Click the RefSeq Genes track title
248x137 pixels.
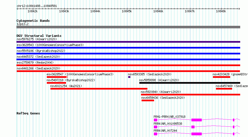(x=28, y=113)
